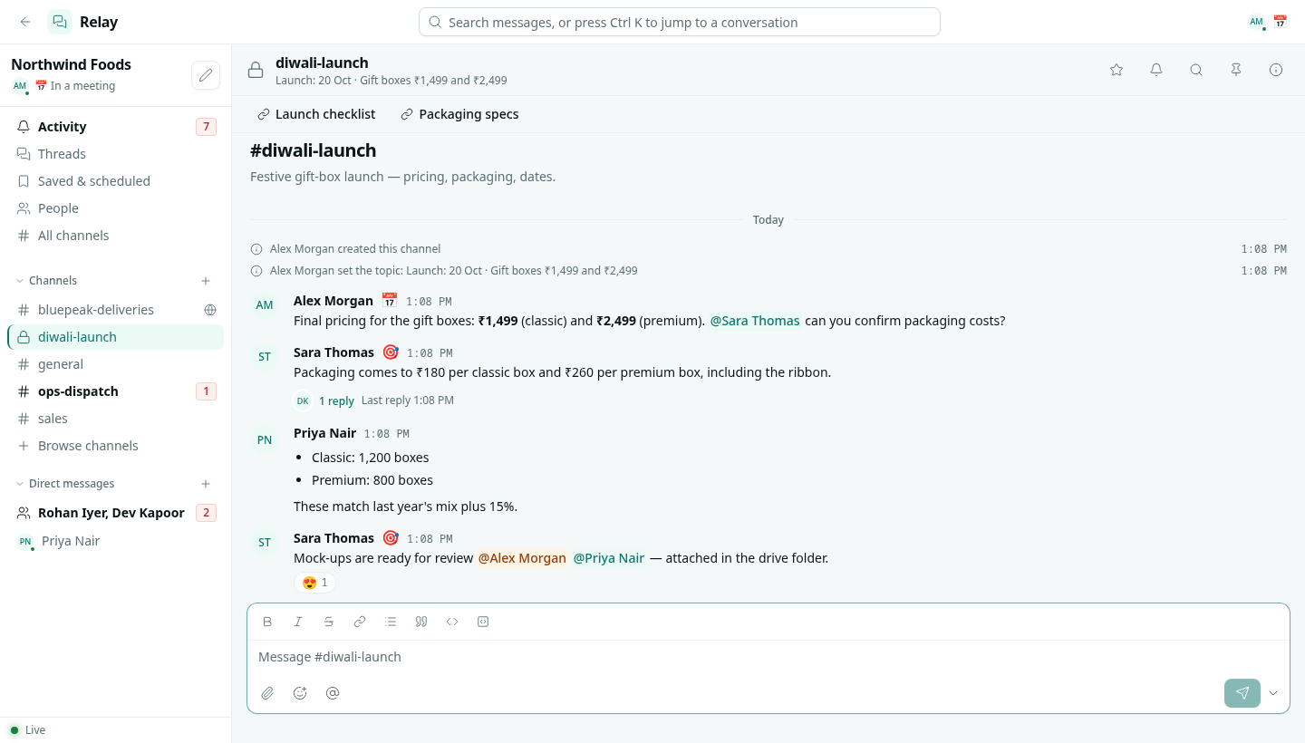Image resolution: width=1305 pixels, height=743 pixels.
Task: Apply italic formatting in composer
Action: click(x=298, y=622)
